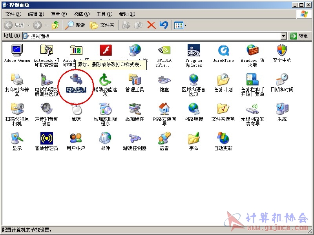Open the 收藏(A) menu

(82, 14)
